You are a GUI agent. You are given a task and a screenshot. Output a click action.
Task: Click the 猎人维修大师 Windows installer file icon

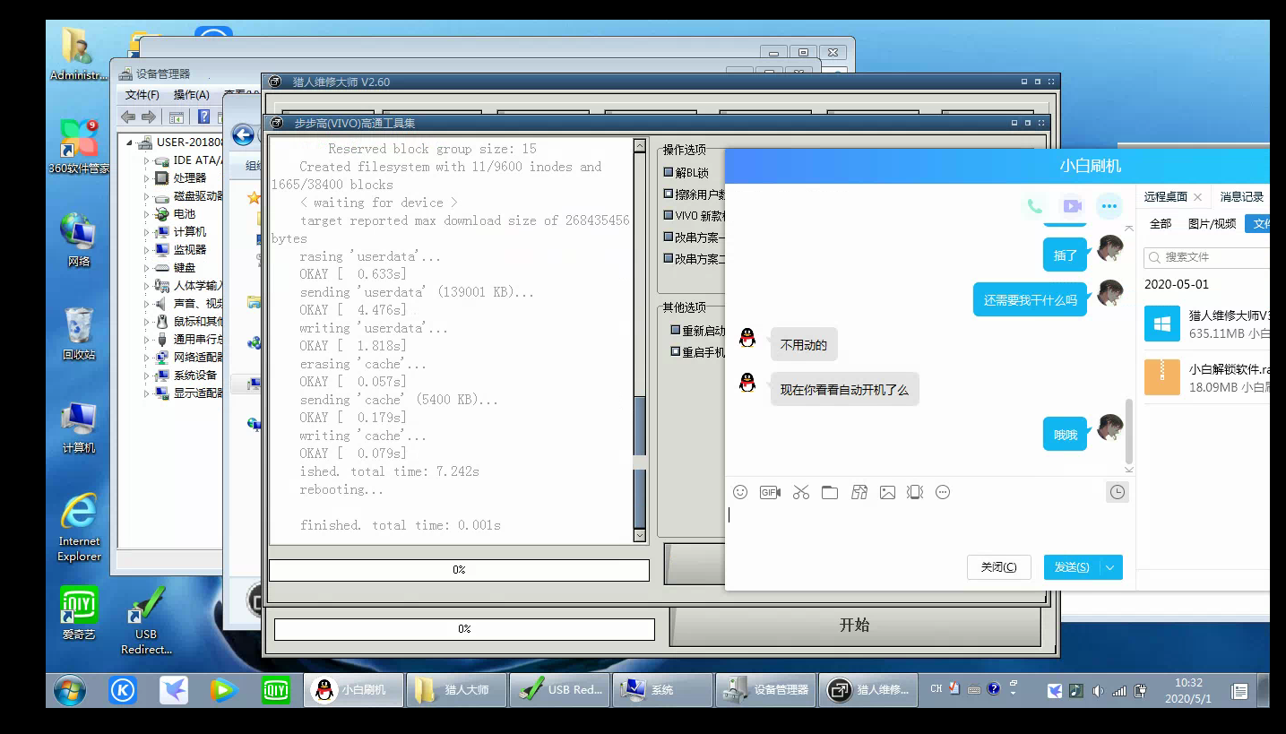tap(1162, 324)
